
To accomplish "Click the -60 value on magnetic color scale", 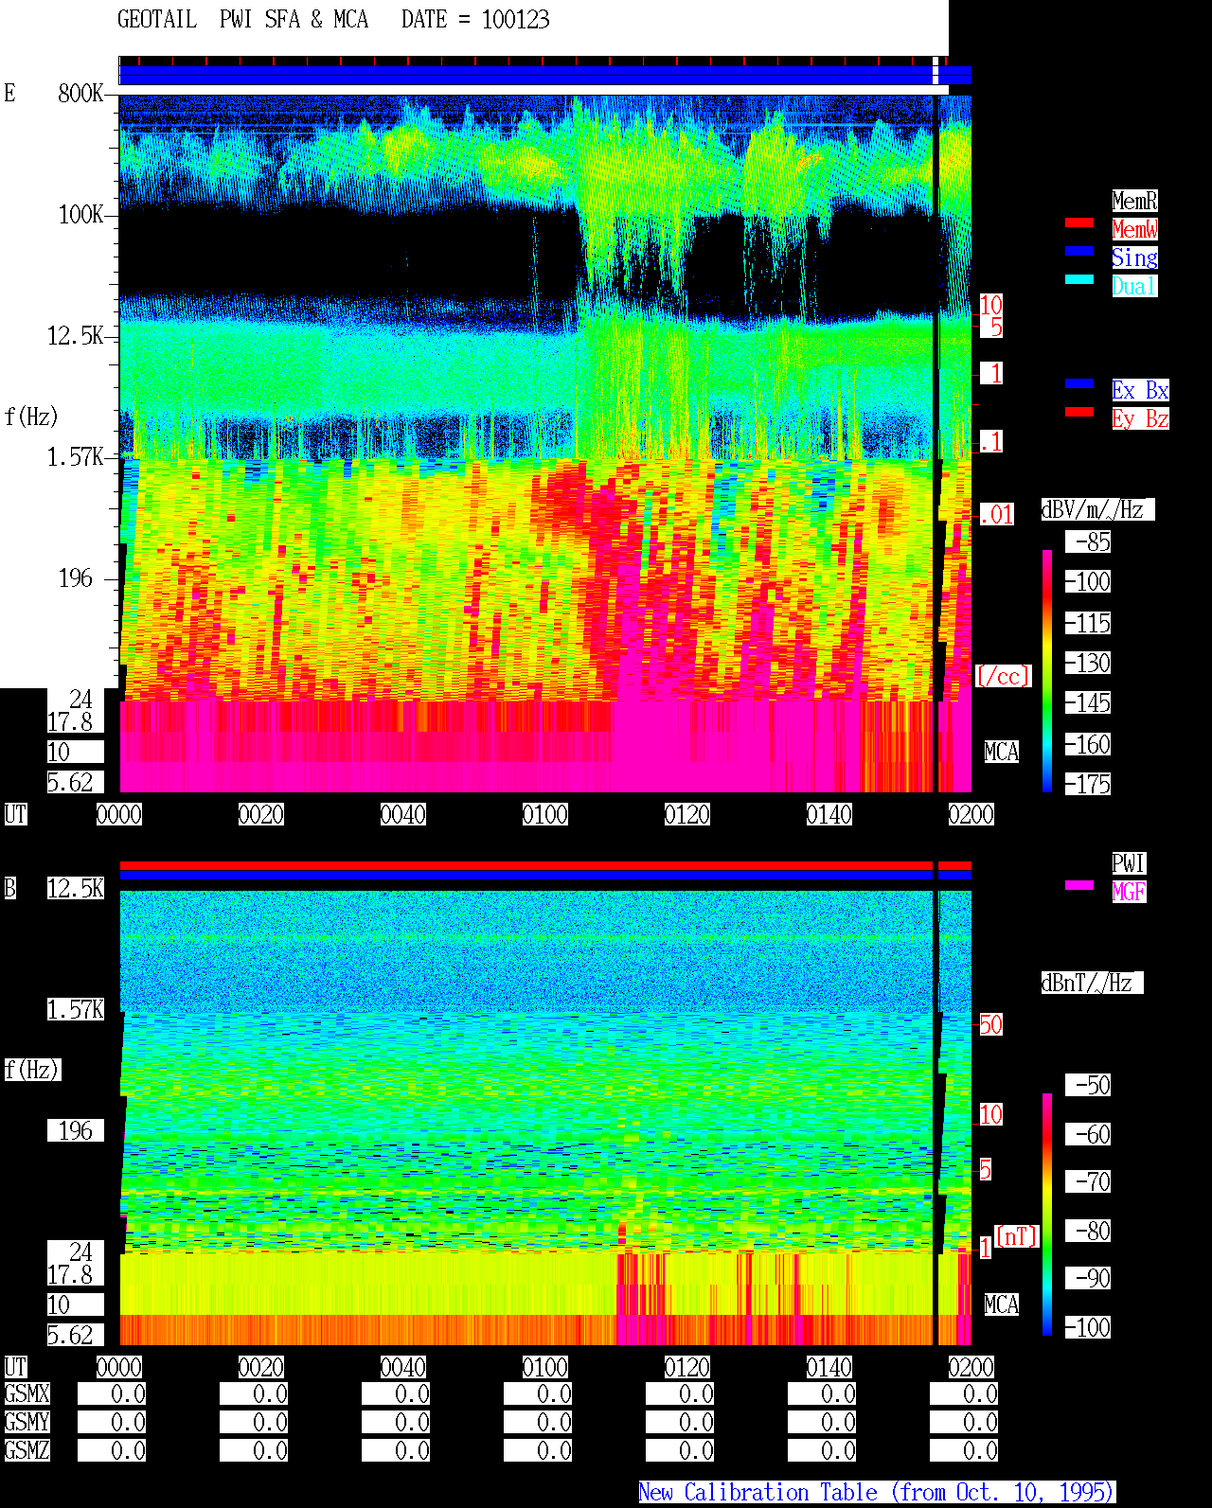I will (x=1088, y=1134).
